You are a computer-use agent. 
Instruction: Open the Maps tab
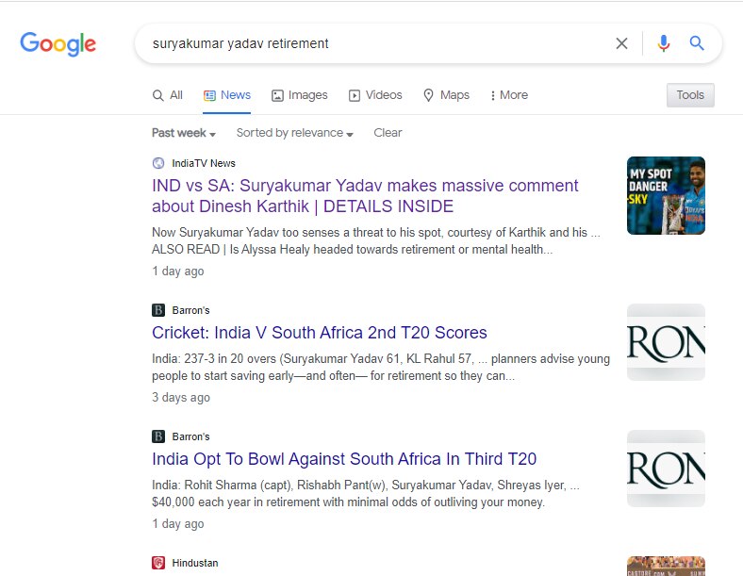446,95
